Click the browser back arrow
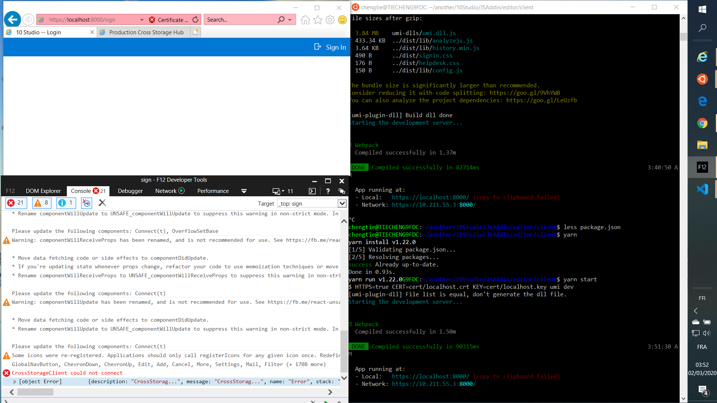This screenshot has width=717, height=403. 12,19
